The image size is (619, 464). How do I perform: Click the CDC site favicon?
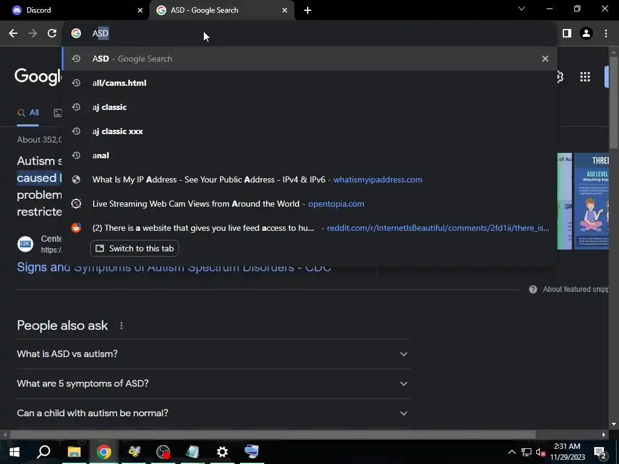coord(25,244)
